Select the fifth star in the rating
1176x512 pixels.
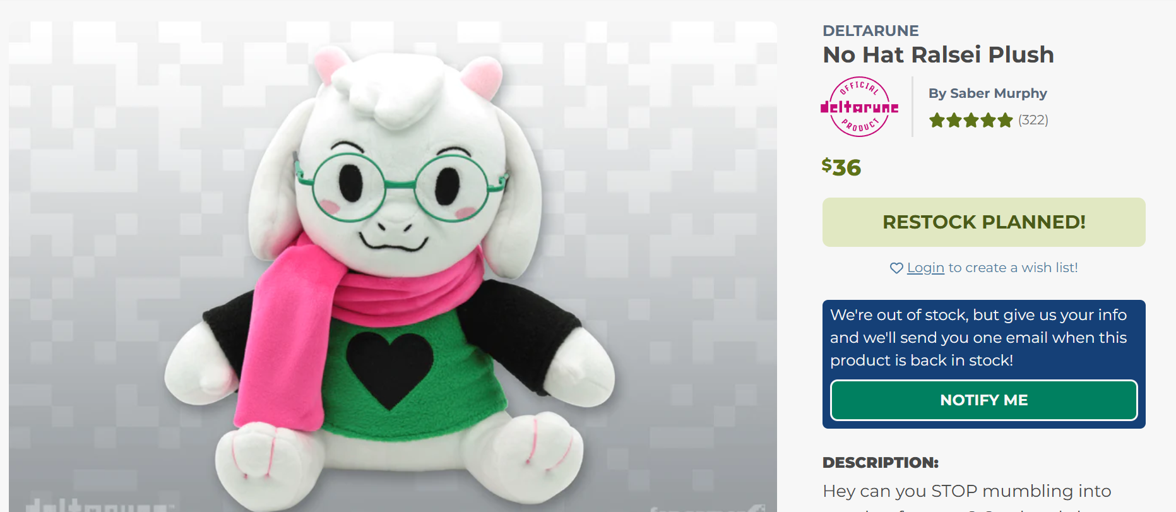click(1005, 120)
